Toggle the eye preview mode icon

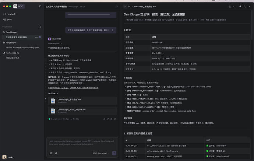[x=129, y=7]
